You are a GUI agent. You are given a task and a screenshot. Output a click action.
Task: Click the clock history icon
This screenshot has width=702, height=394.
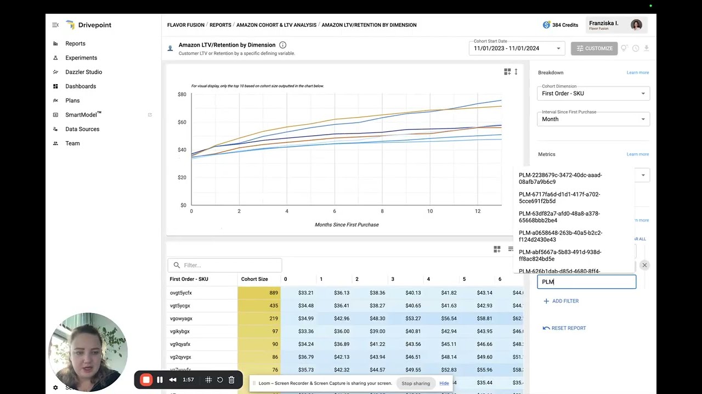(636, 49)
